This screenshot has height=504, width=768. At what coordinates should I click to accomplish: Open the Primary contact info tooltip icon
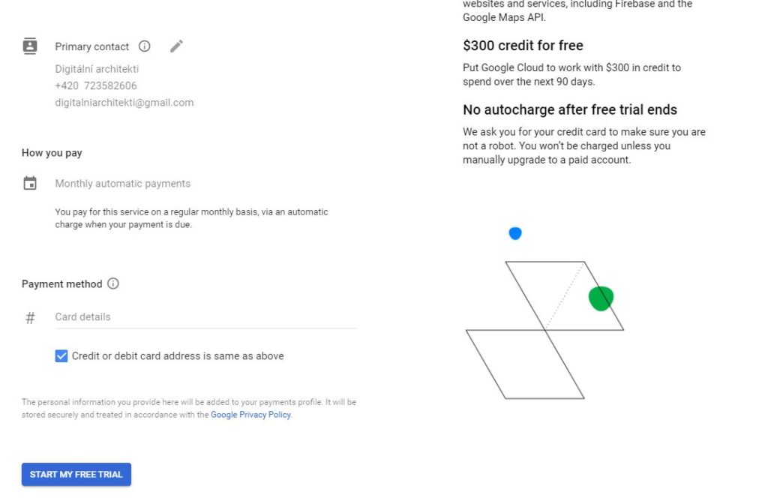pos(145,46)
